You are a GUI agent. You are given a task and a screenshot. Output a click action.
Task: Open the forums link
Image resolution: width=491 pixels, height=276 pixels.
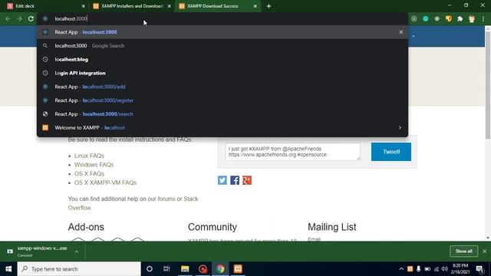[166, 199]
